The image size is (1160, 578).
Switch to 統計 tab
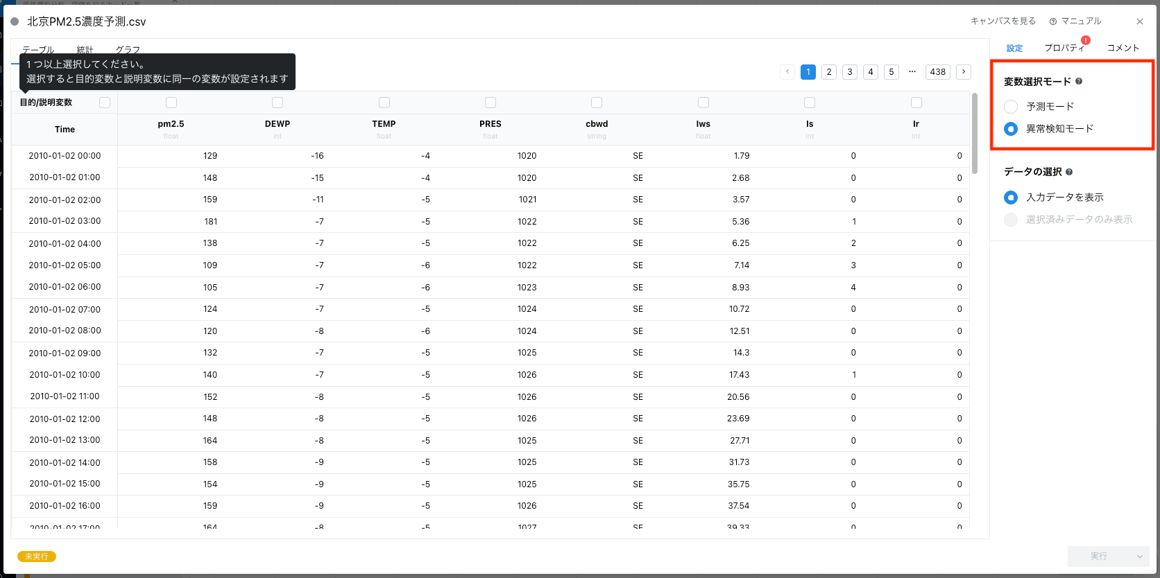click(85, 50)
